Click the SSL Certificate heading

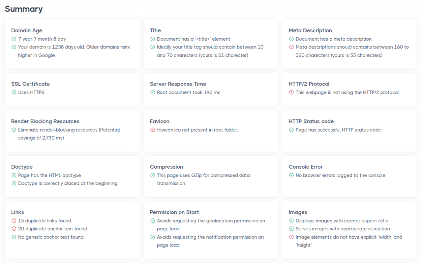[x=30, y=84]
